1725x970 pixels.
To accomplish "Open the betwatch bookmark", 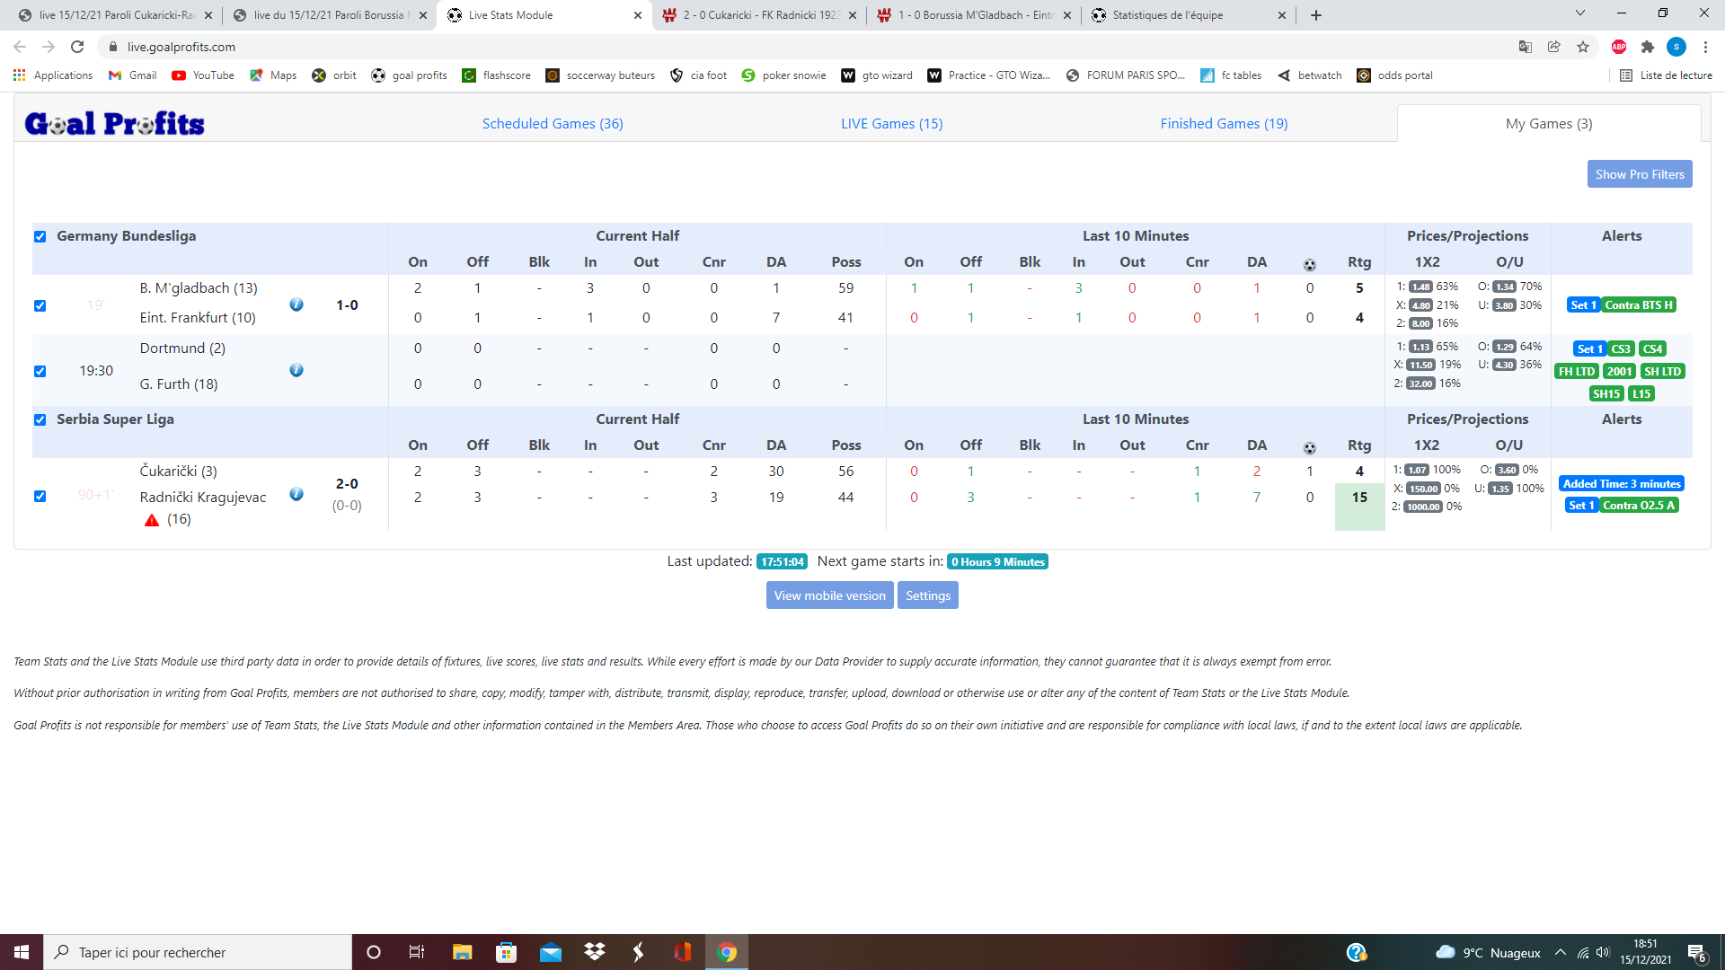I will click(1310, 75).
